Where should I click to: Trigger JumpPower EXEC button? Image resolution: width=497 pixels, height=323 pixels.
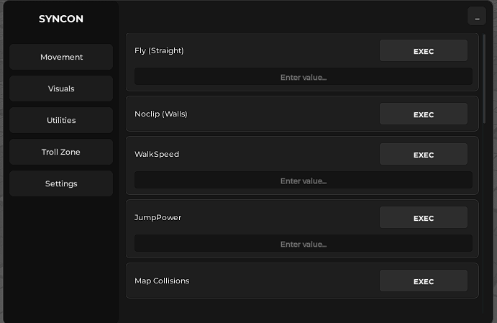(424, 218)
